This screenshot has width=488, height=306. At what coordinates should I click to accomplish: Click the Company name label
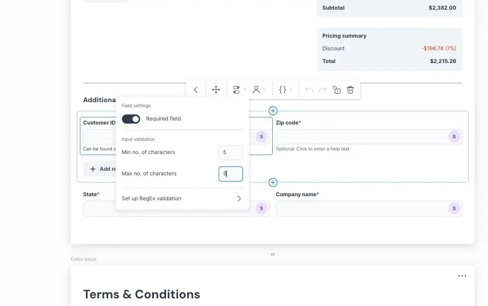click(x=297, y=194)
